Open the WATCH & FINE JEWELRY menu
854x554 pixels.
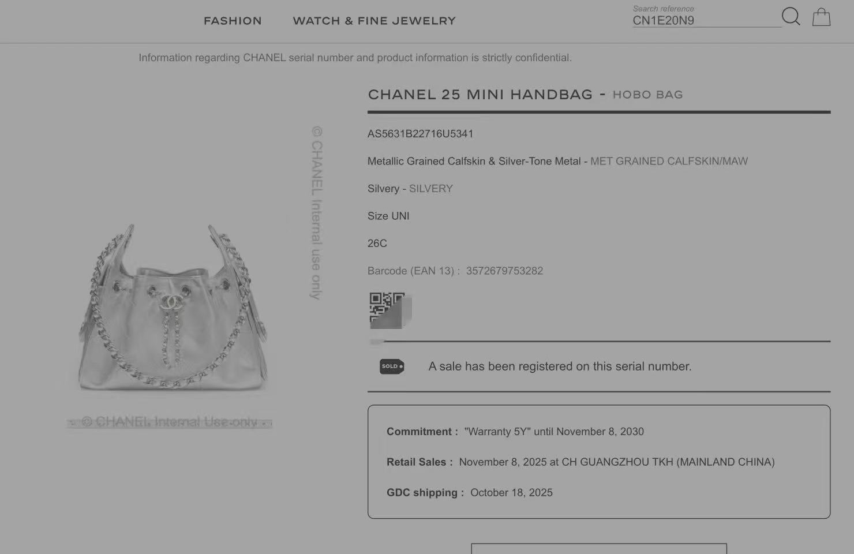374,21
